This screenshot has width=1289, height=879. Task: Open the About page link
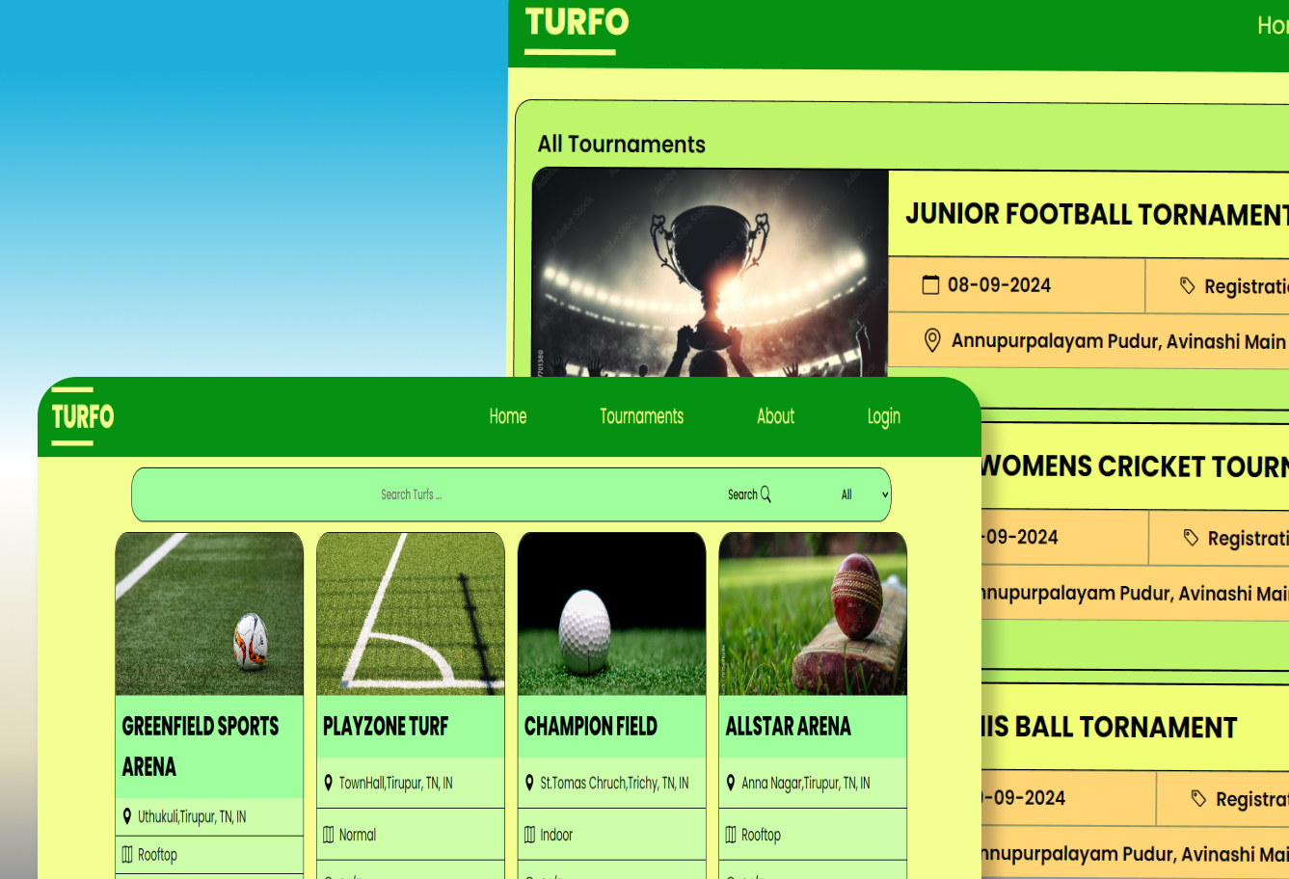click(x=775, y=416)
